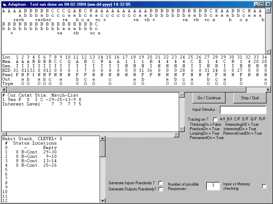Toggle the Tracing on checkbox

[215, 119]
